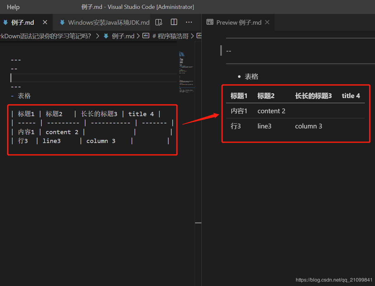375x286 pixels.
Task: Click 行3 cell in preview table
Action: pyautogui.click(x=235, y=126)
